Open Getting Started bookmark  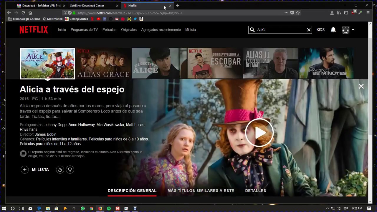(x=77, y=19)
